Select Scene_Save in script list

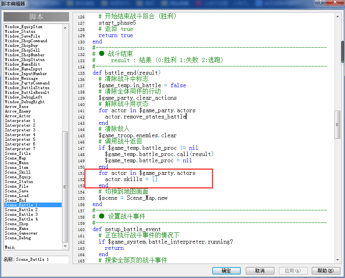point(16,191)
